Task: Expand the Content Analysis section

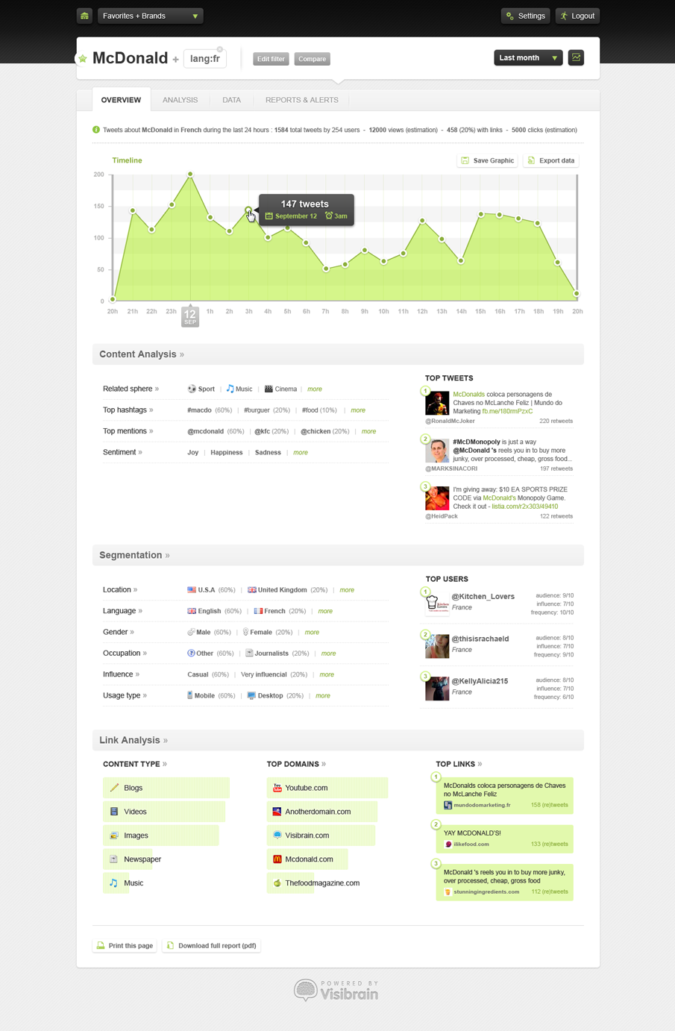Action: pos(142,354)
